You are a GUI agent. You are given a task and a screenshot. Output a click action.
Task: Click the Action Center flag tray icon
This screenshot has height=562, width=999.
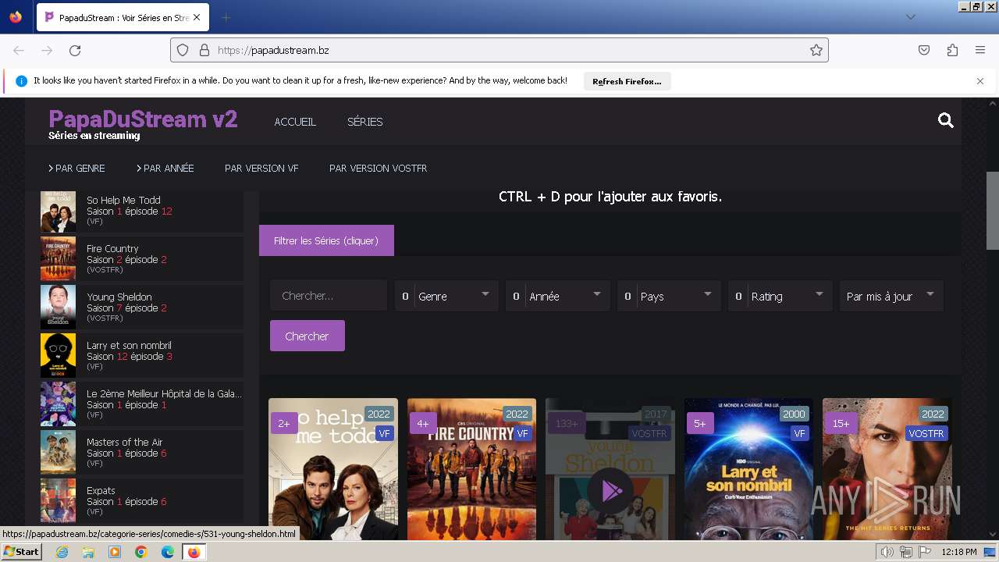click(x=925, y=552)
